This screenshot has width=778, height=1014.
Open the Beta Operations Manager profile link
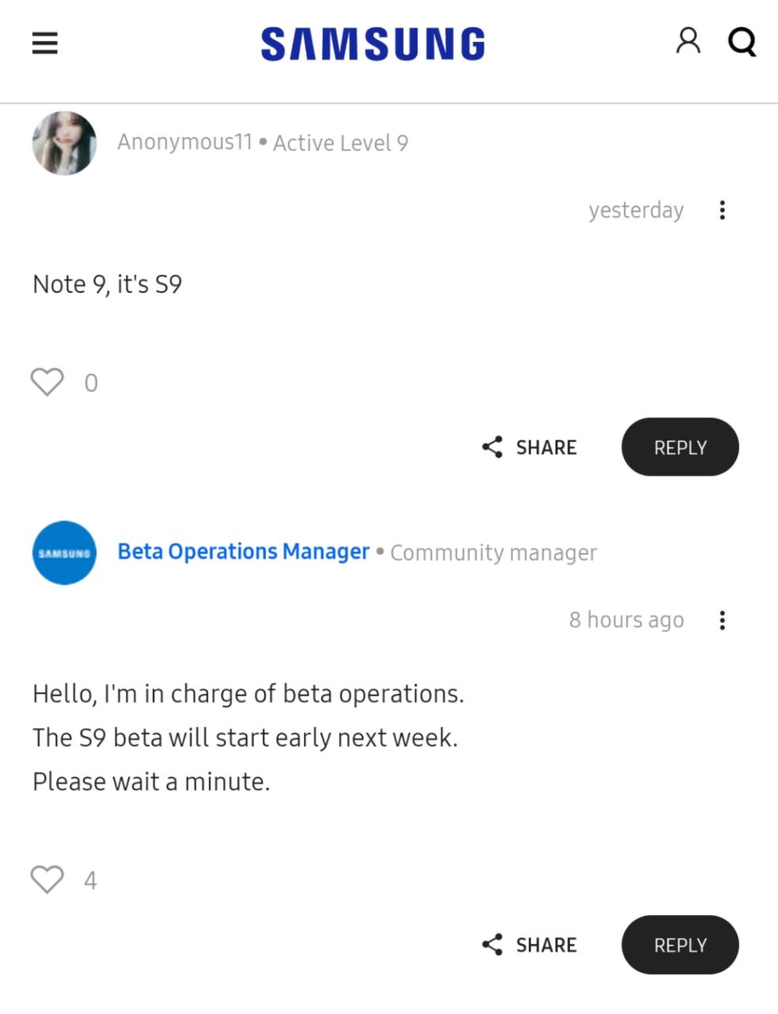tap(244, 551)
